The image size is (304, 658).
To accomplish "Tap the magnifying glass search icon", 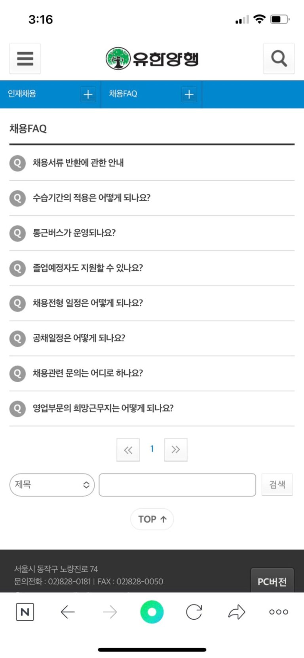I will pos(279,59).
